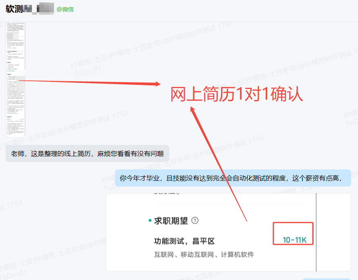The height and width of the screenshot is (280, 358).
Task: Click the 10-11K salary value
Action: [x=294, y=240]
